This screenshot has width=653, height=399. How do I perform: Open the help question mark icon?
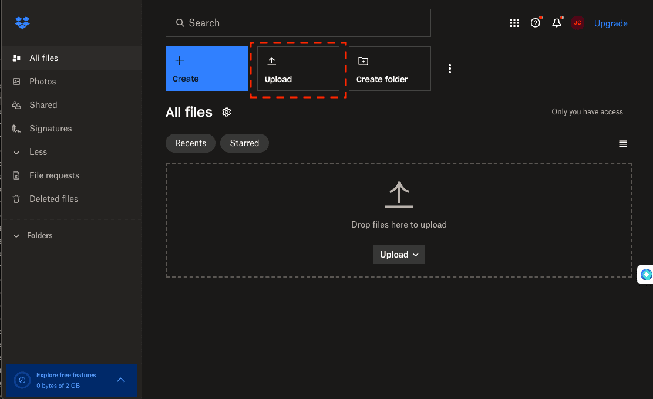535,23
